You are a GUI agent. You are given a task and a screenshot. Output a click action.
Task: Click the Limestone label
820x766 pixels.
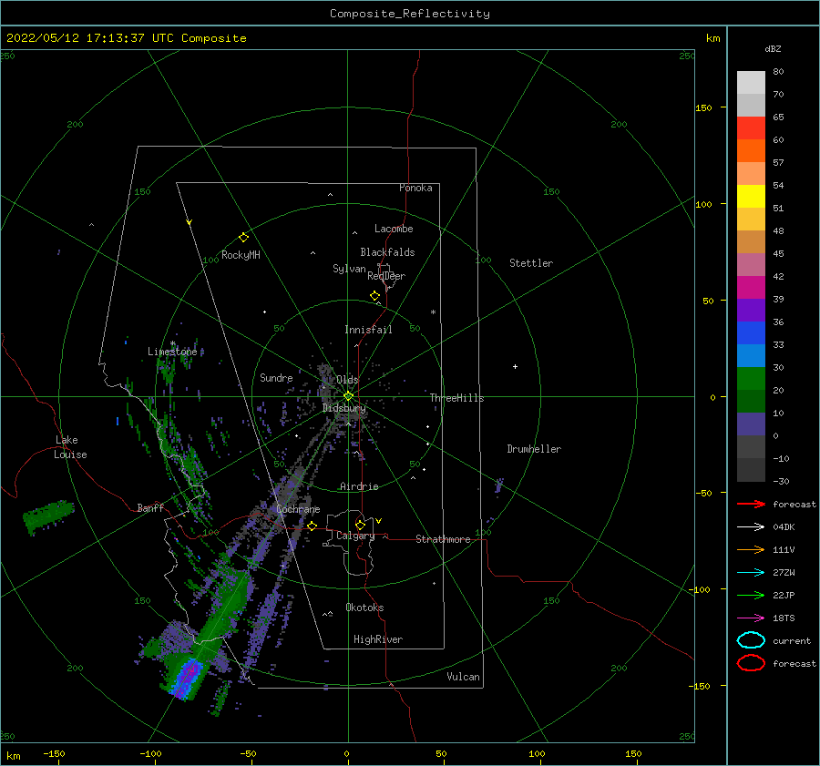click(x=172, y=352)
